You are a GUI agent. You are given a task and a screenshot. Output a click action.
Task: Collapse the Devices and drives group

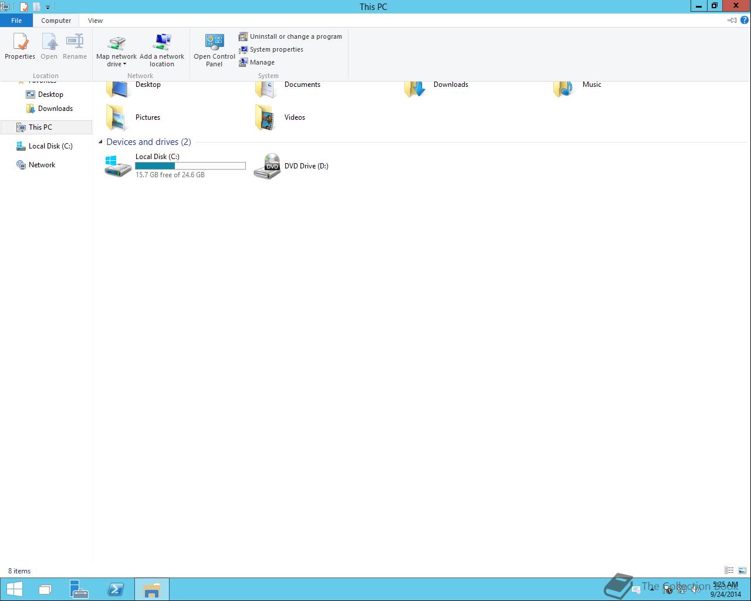[x=100, y=142]
